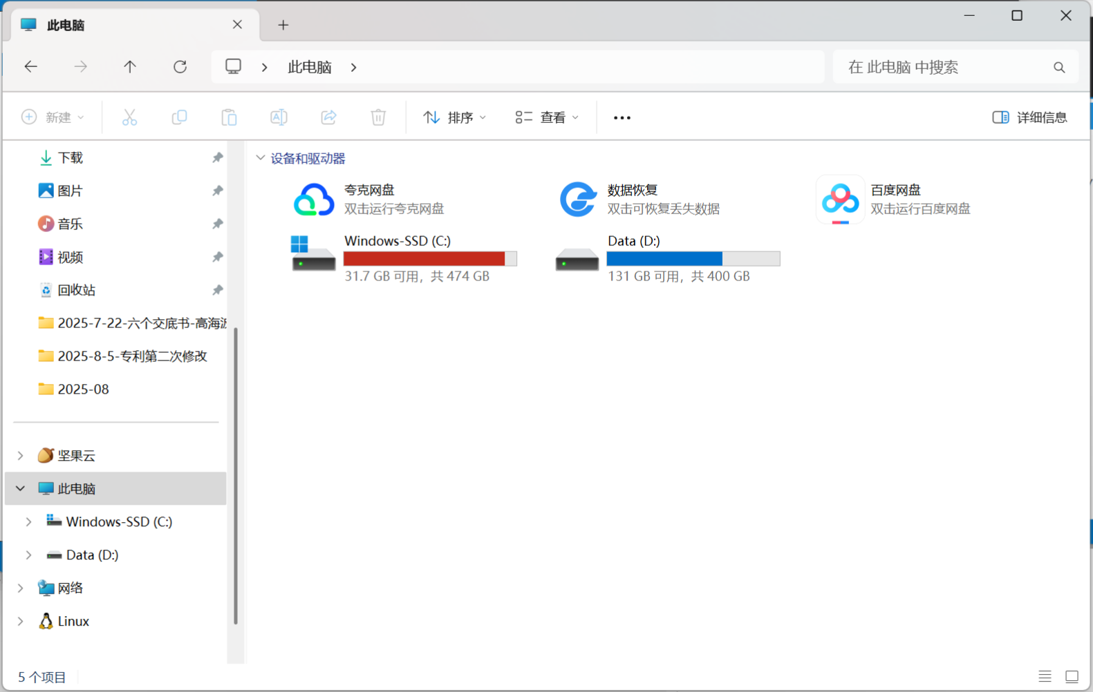Go back with the left arrow button
1093x692 pixels.
31,67
